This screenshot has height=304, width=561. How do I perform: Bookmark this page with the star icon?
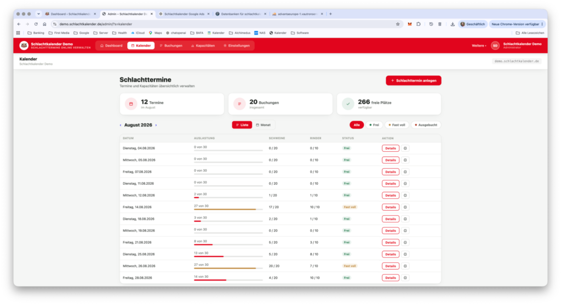398,24
